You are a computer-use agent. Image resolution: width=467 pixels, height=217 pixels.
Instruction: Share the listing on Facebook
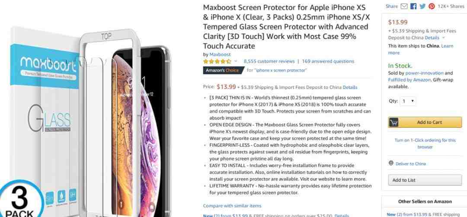(413, 6)
